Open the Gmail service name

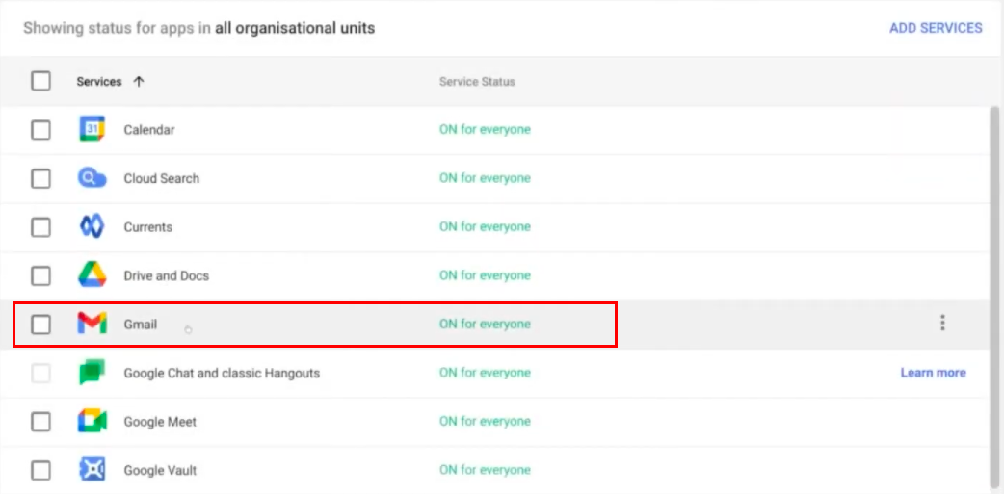click(141, 325)
